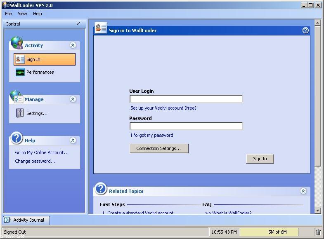Collapse the Activity section
The image size is (324, 239).
tap(73, 45)
